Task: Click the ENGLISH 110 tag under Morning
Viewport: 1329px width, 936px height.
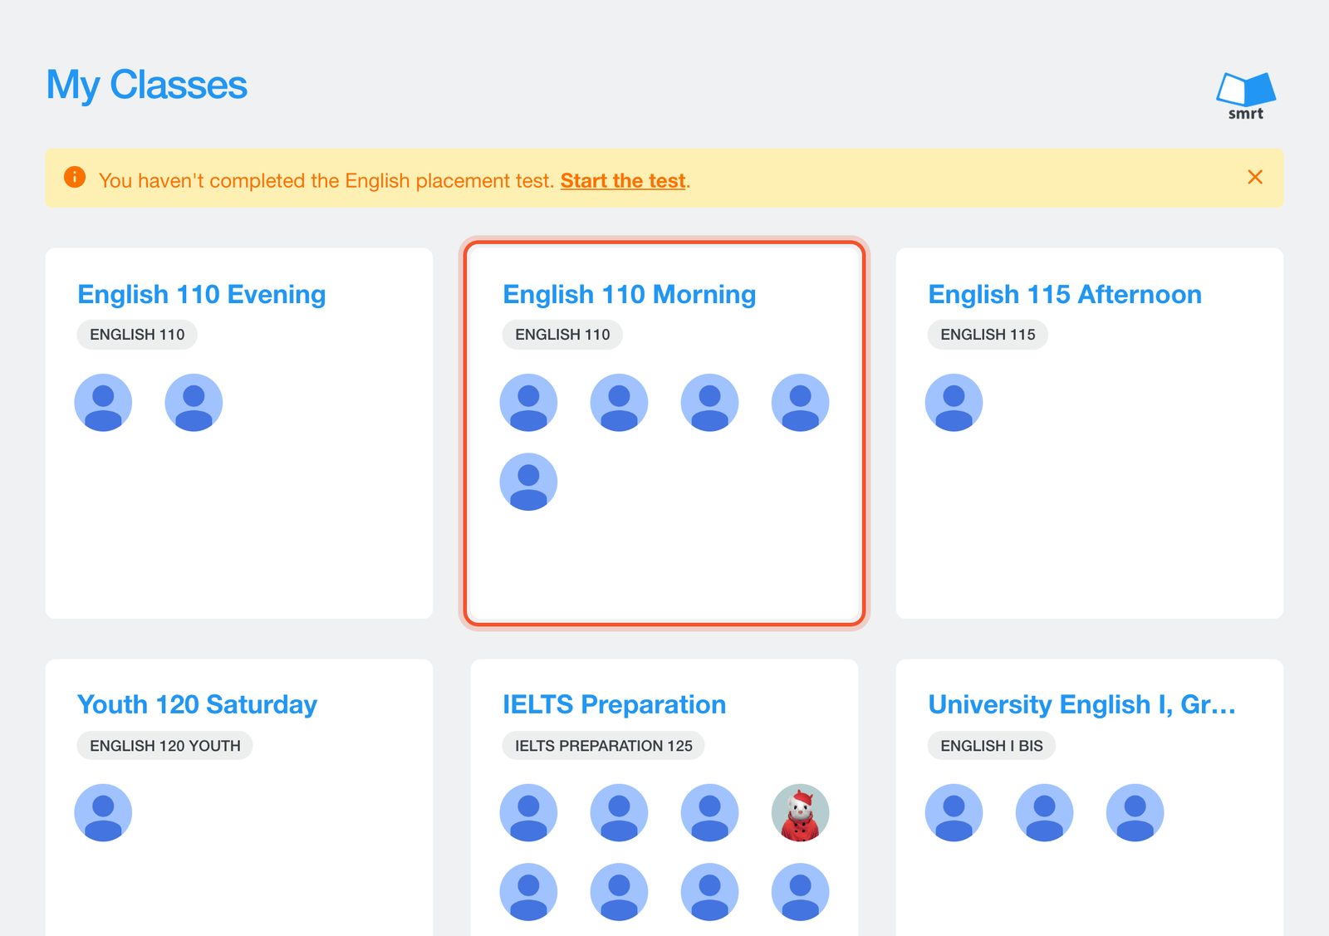Action: tap(562, 335)
